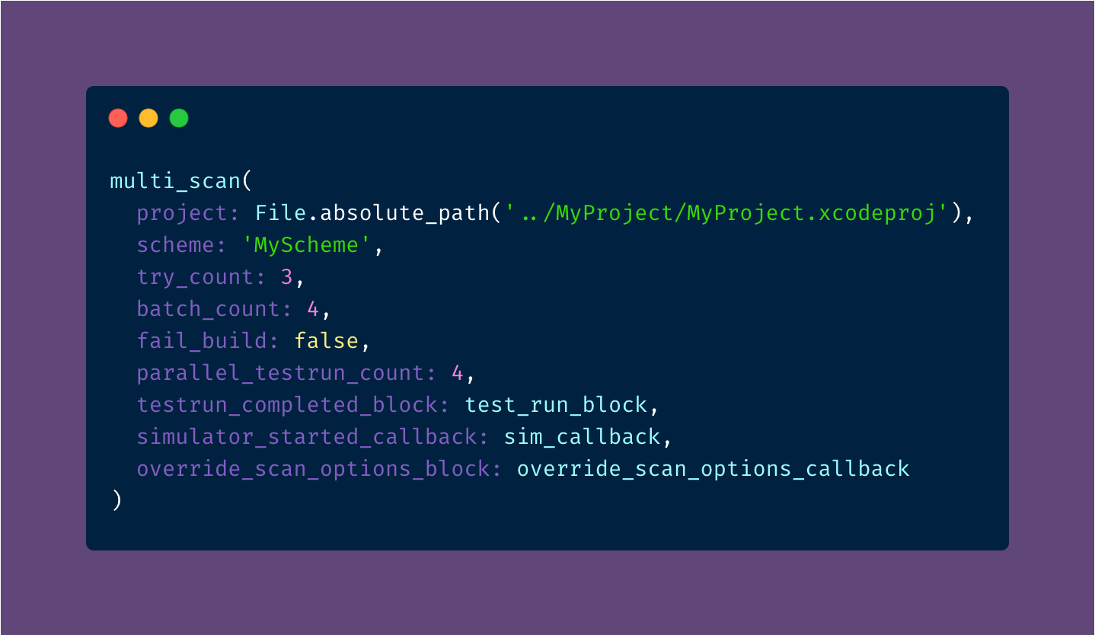
Task: Click the closing parenthesis on last line
Action: click(117, 500)
